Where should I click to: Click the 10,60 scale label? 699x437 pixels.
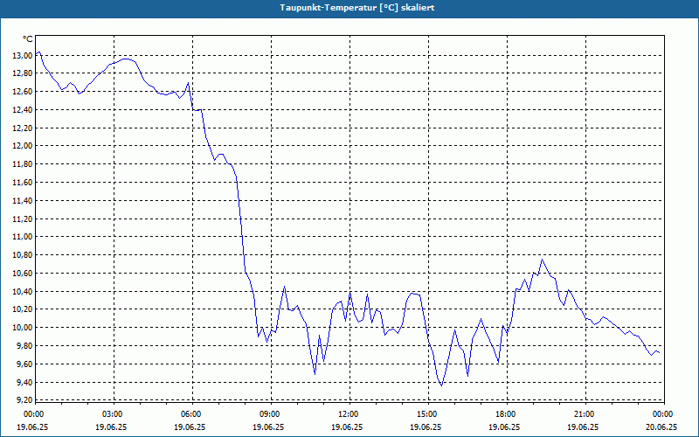[x=23, y=274]
